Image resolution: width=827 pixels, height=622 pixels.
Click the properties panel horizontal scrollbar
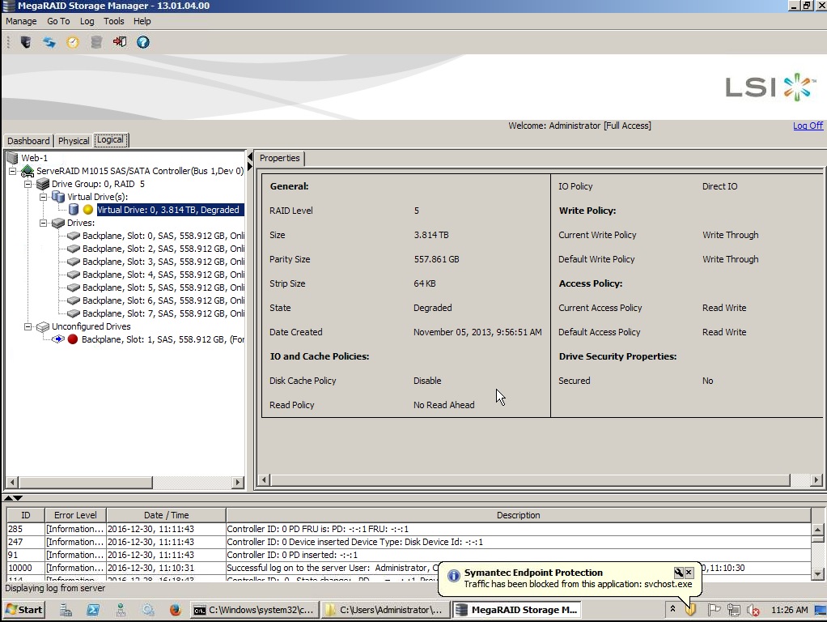click(530, 479)
